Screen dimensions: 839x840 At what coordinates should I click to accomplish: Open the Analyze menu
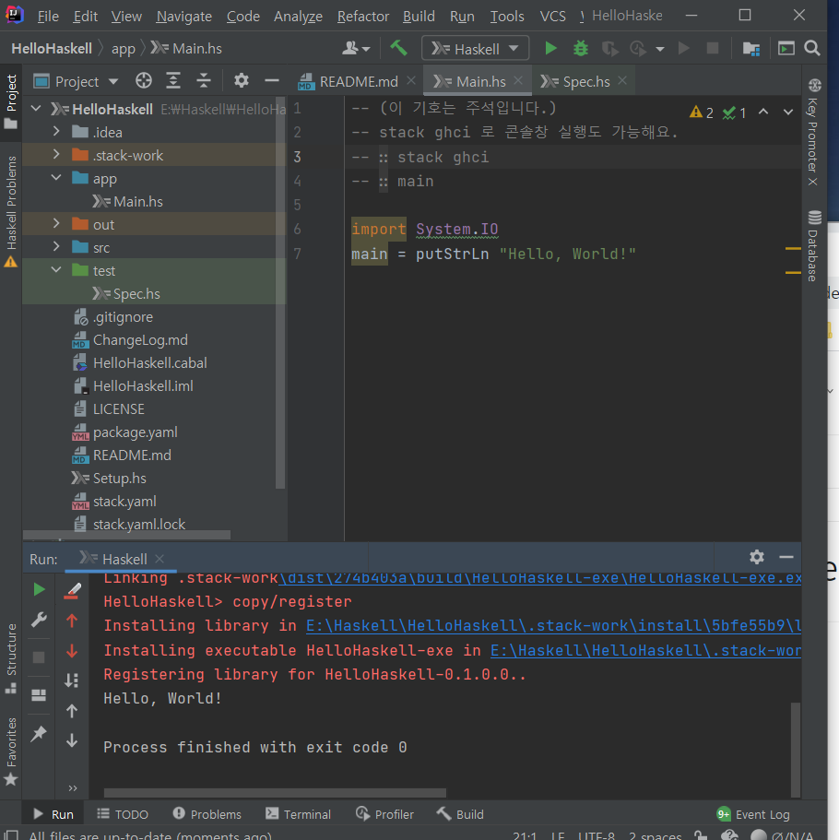pos(298,16)
